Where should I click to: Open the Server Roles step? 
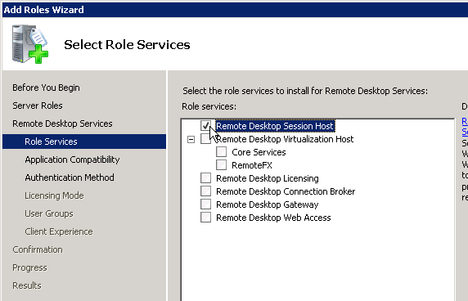[38, 106]
